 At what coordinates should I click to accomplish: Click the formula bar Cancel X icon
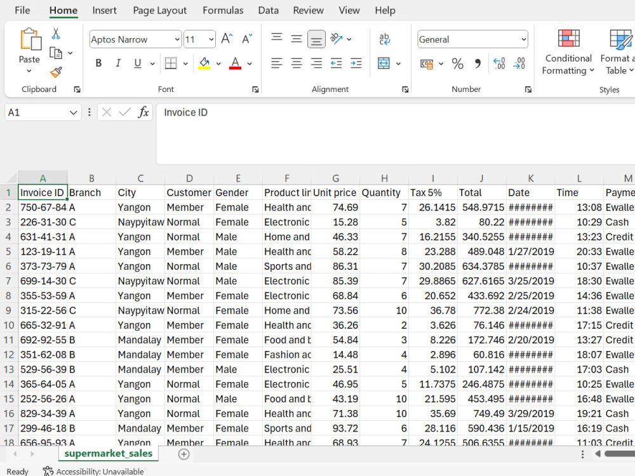pyautogui.click(x=107, y=112)
